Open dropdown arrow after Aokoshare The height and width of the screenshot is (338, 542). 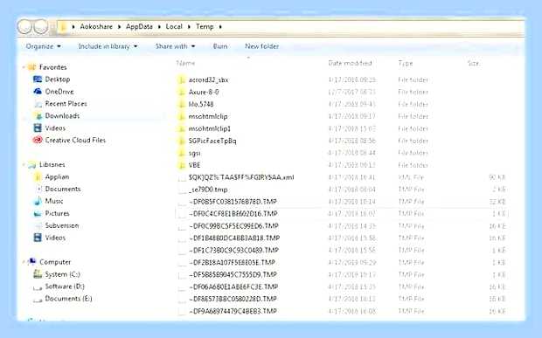(x=119, y=26)
